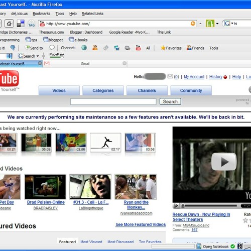
Task: Click the YouTube Search button
Action: [170, 101]
